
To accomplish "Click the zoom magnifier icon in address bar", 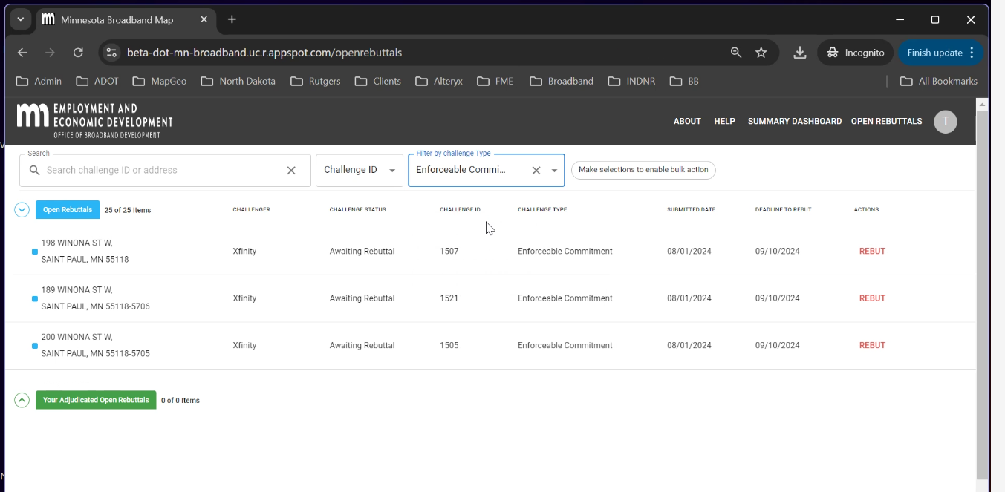I will point(735,53).
